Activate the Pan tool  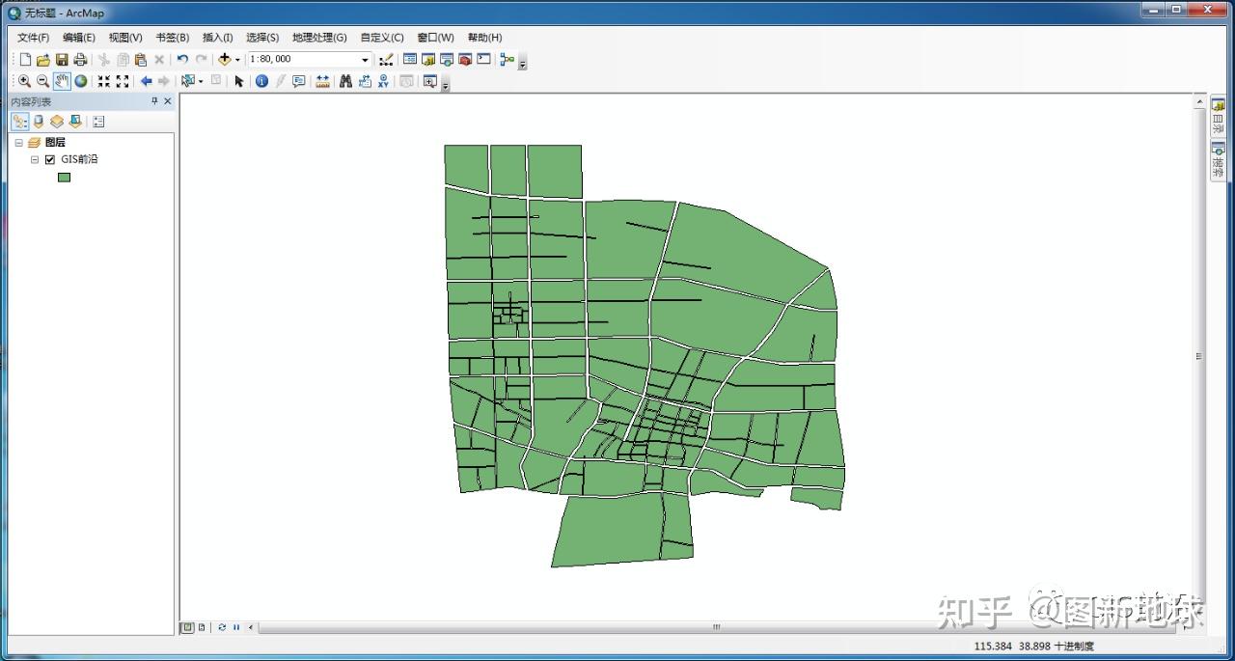click(61, 81)
